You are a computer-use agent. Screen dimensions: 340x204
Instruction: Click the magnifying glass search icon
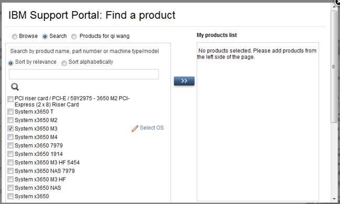15,87
